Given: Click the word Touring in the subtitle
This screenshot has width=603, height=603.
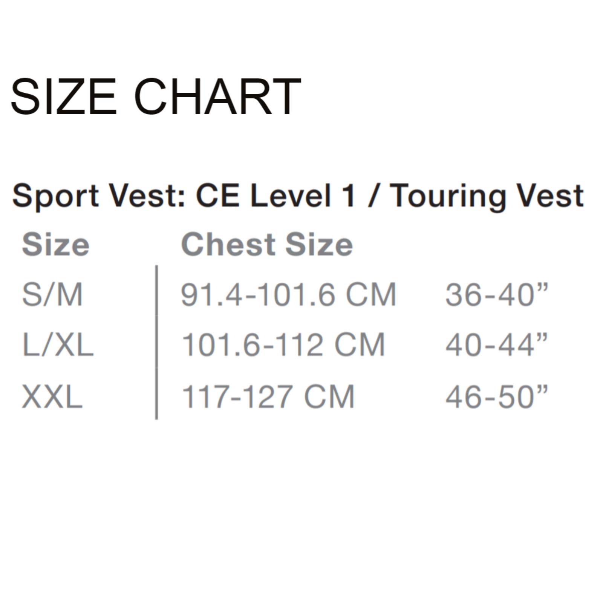Looking at the screenshot, I should pyautogui.click(x=447, y=196).
